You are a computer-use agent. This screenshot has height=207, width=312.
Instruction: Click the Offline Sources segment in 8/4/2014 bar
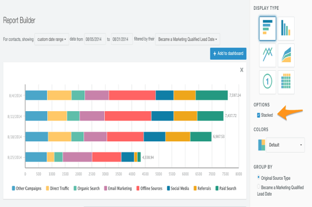click(132, 95)
